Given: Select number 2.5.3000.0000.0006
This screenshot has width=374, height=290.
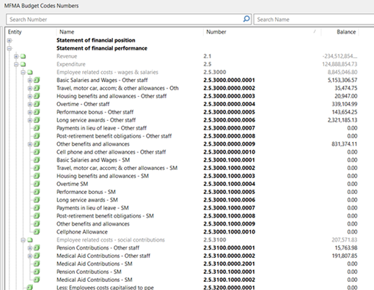Looking at the screenshot, I should tap(230, 120).
